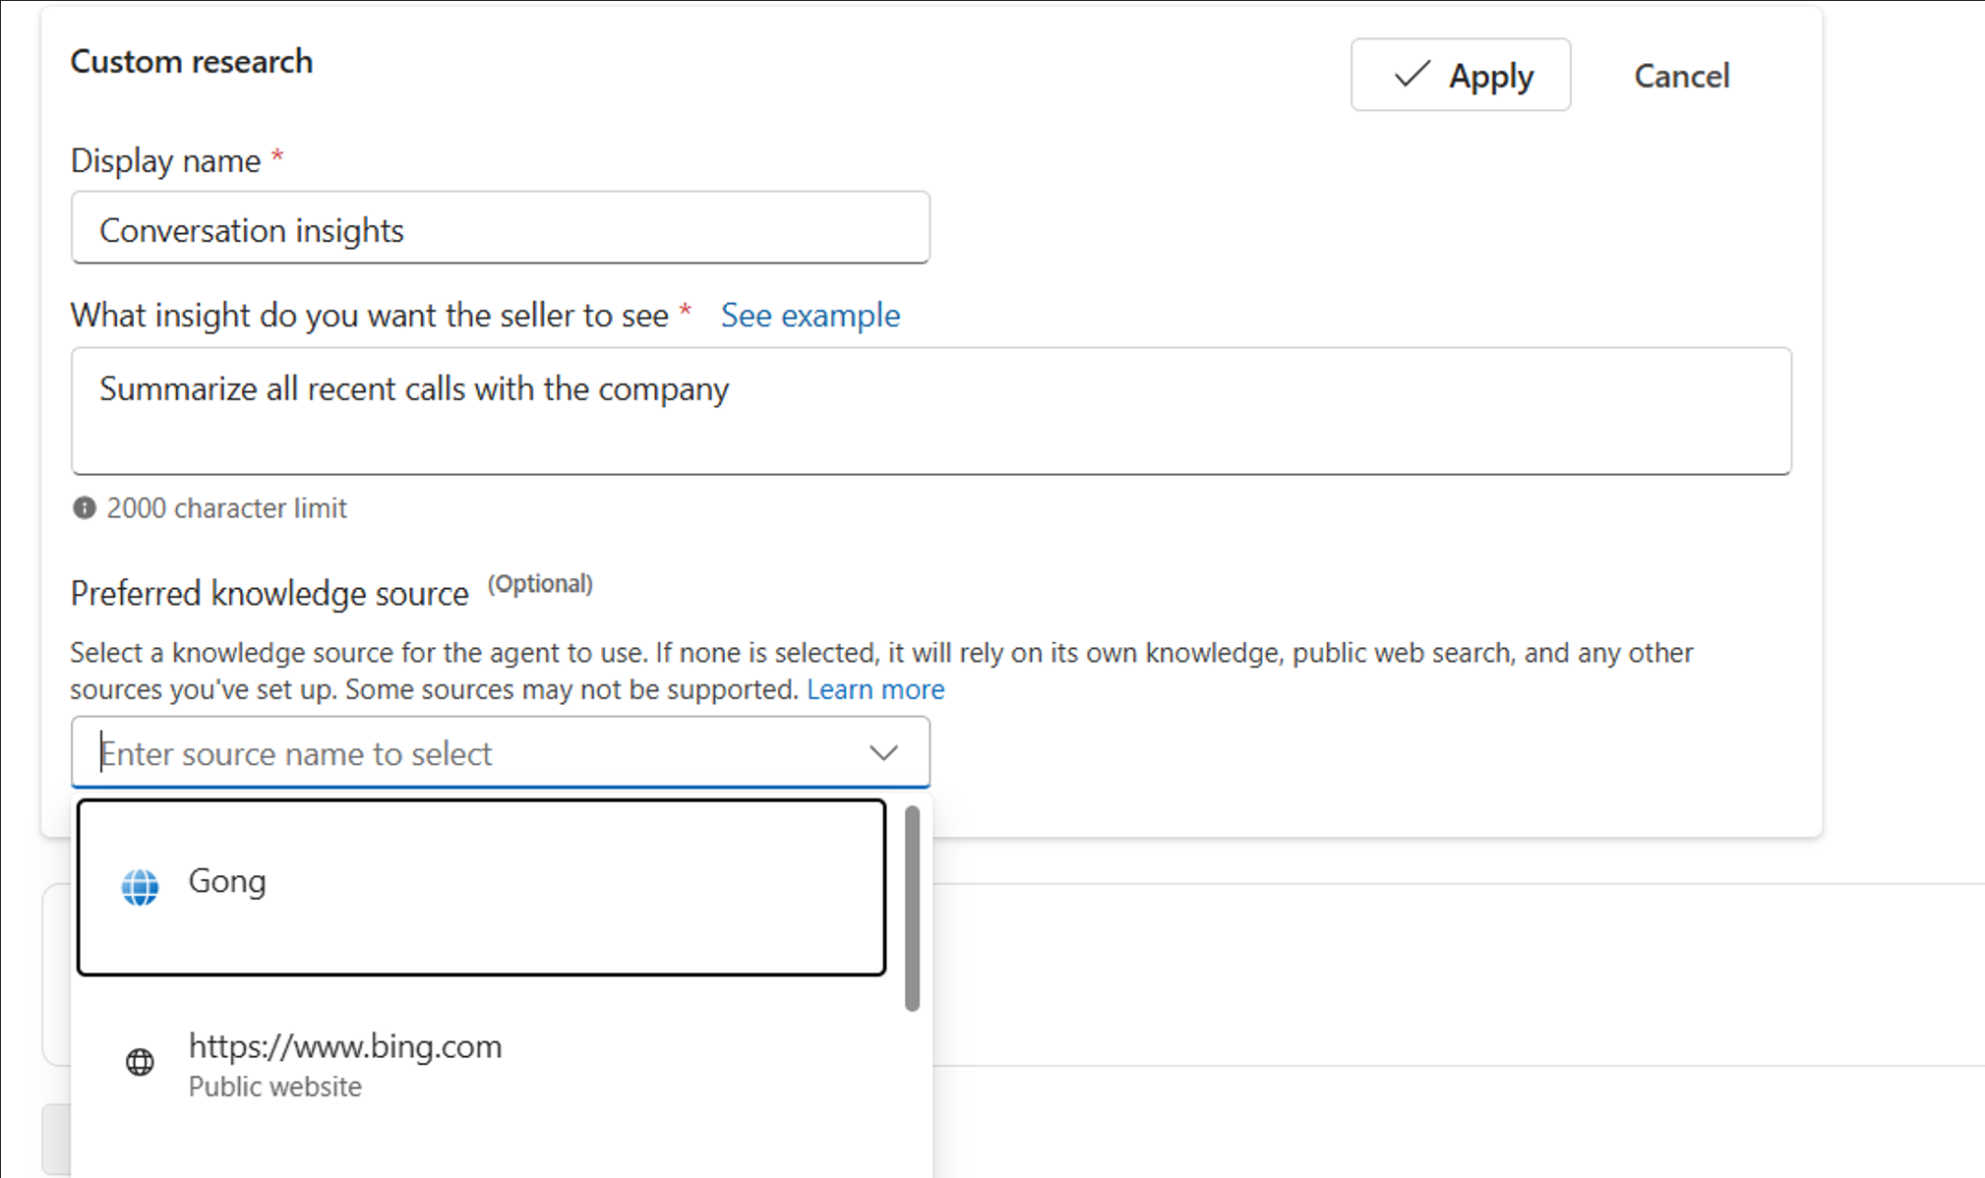Open the Learn more link

(x=874, y=688)
